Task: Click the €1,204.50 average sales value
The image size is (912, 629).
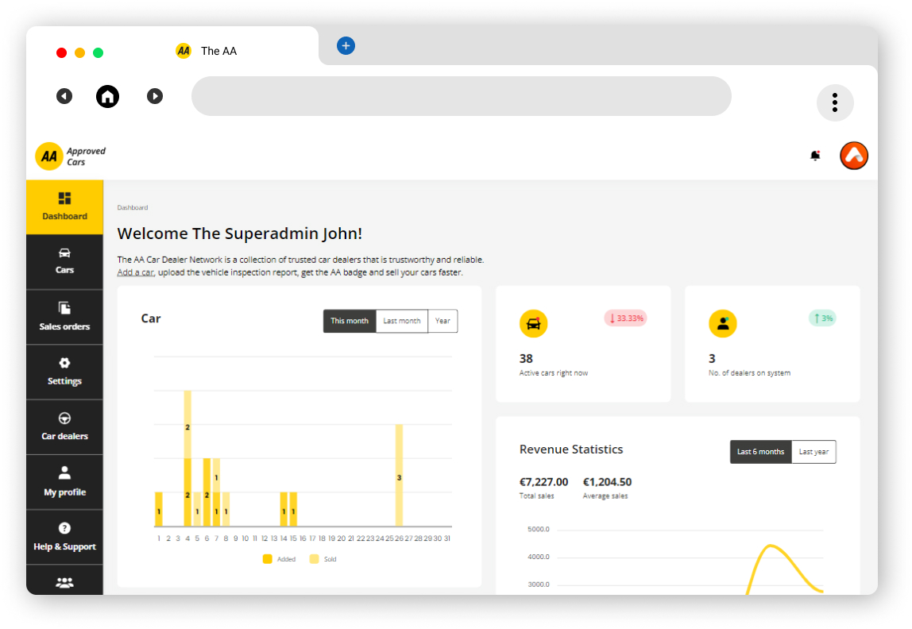Action: [x=607, y=482]
